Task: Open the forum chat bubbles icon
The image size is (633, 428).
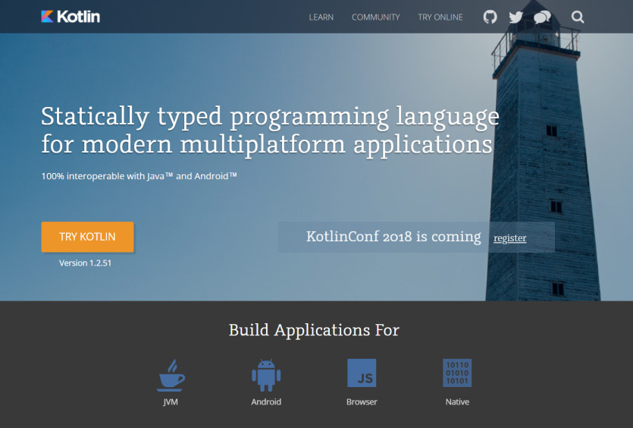Action: [x=542, y=17]
